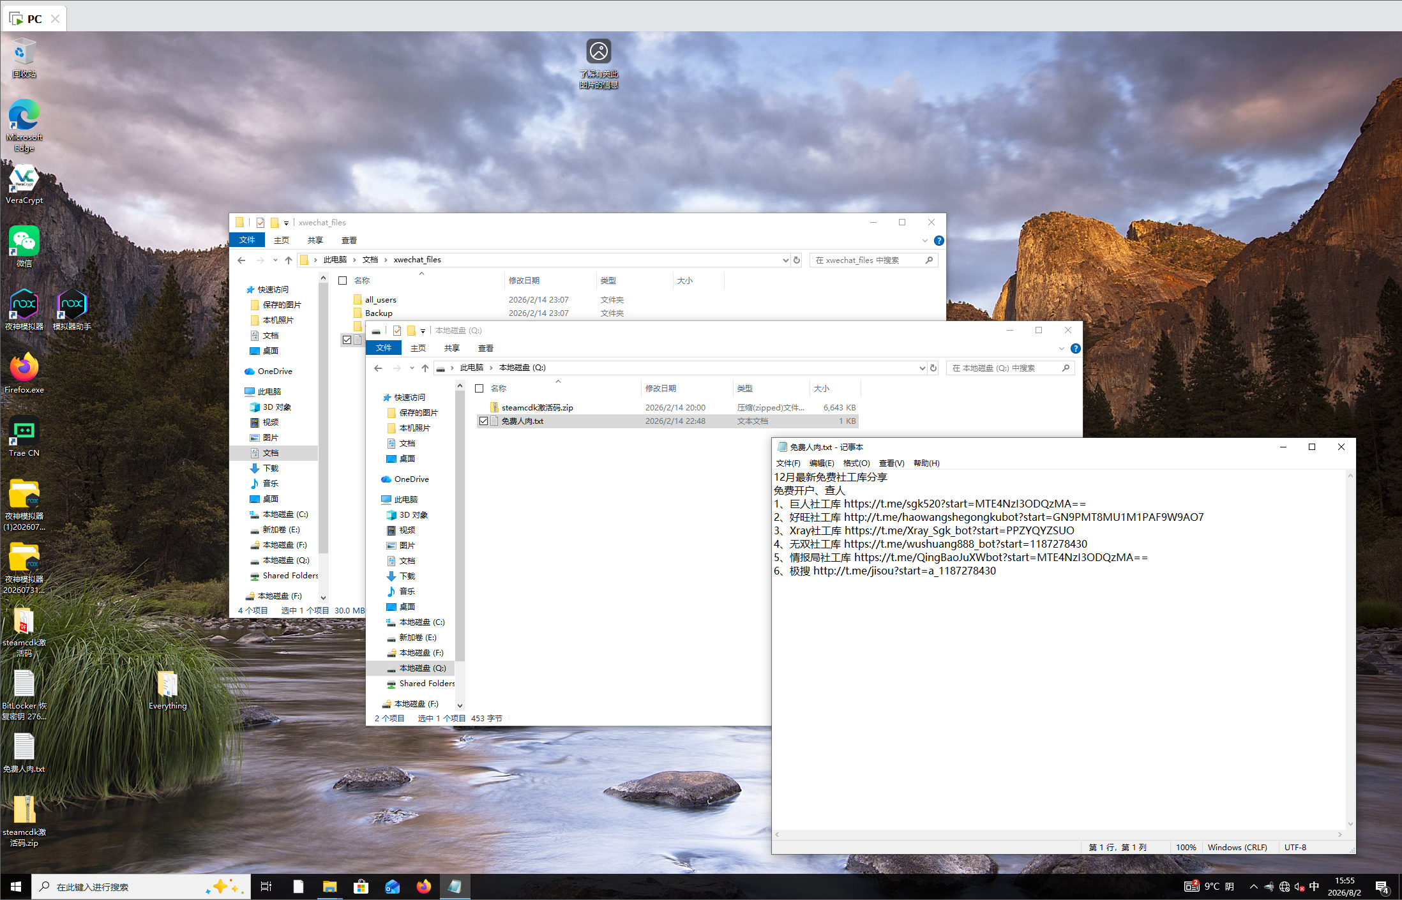Screen dimensions: 1402x900
Task: Toggle select-all checkbox in Q: drive window
Action: (479, 389)
